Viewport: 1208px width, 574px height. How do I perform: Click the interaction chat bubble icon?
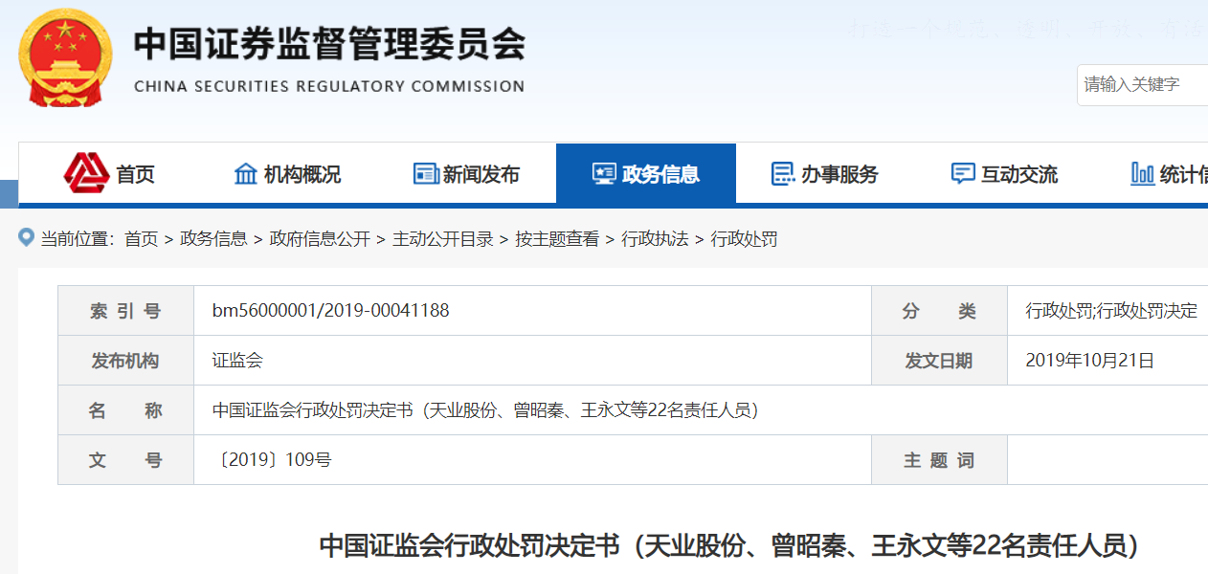coord(963,174)
